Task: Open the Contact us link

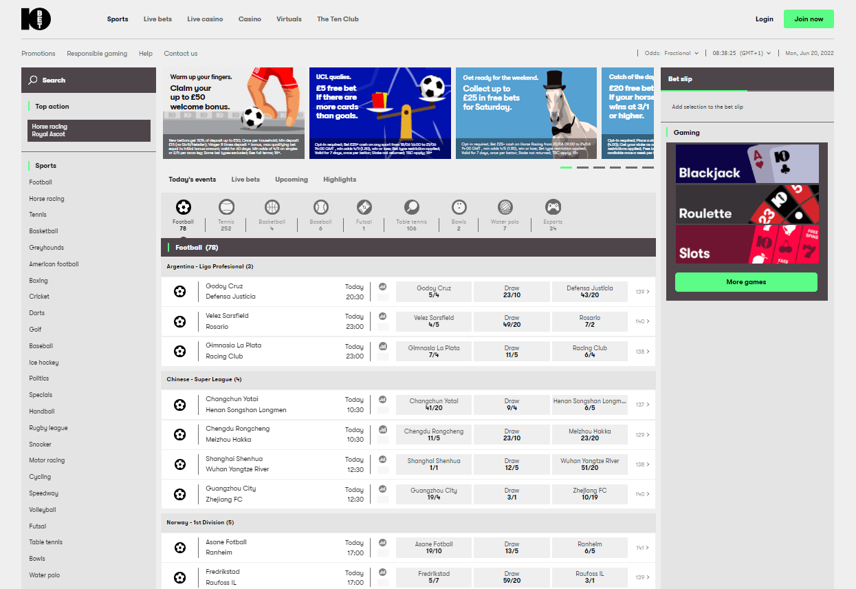Action: pyautogui.click(x=181, y=54)
